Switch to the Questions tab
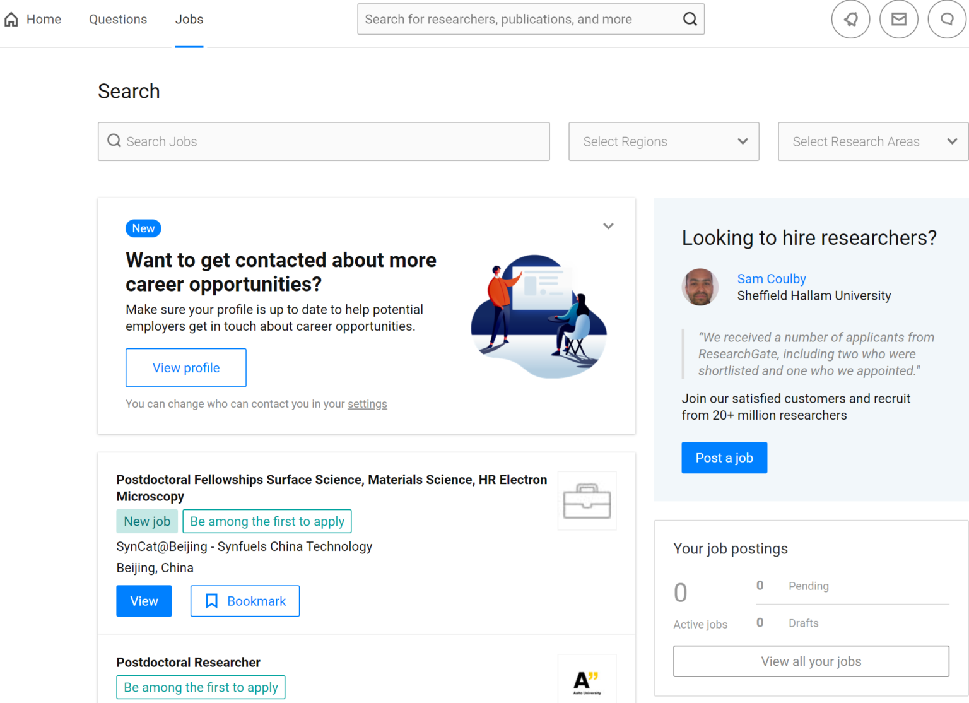Viewport: 969px width, 703px height. [117, 19]
